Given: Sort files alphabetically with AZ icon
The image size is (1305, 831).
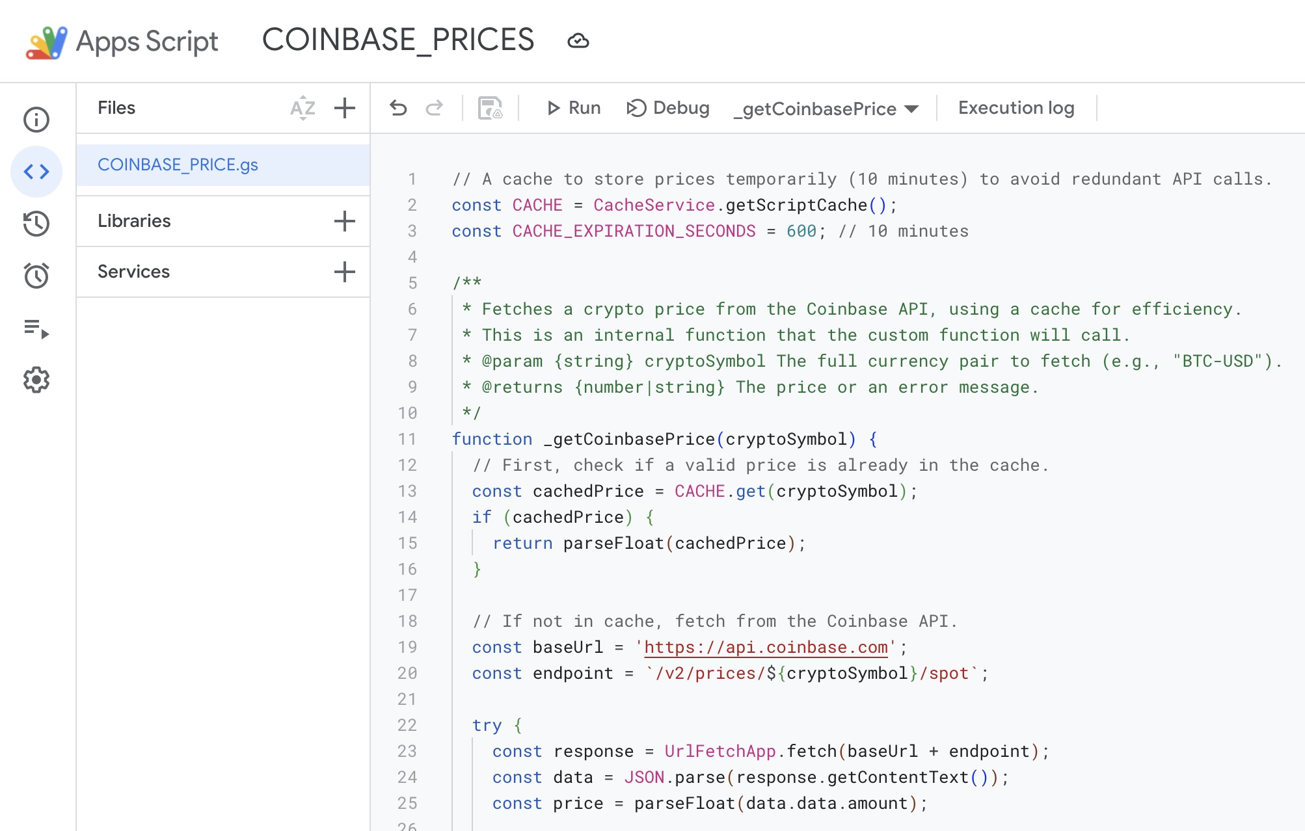Looking at the screenshot, I should tap(303, 108).
